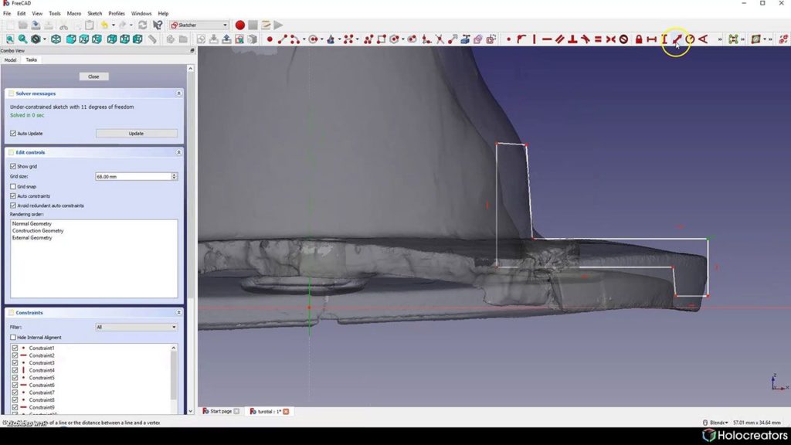Disable the Auto Update checkbox

(13, 134)
